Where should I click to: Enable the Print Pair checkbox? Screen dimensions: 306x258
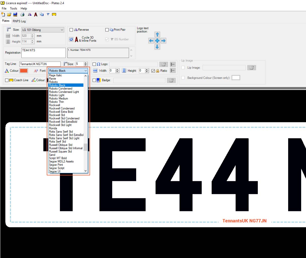click(107, 30)
